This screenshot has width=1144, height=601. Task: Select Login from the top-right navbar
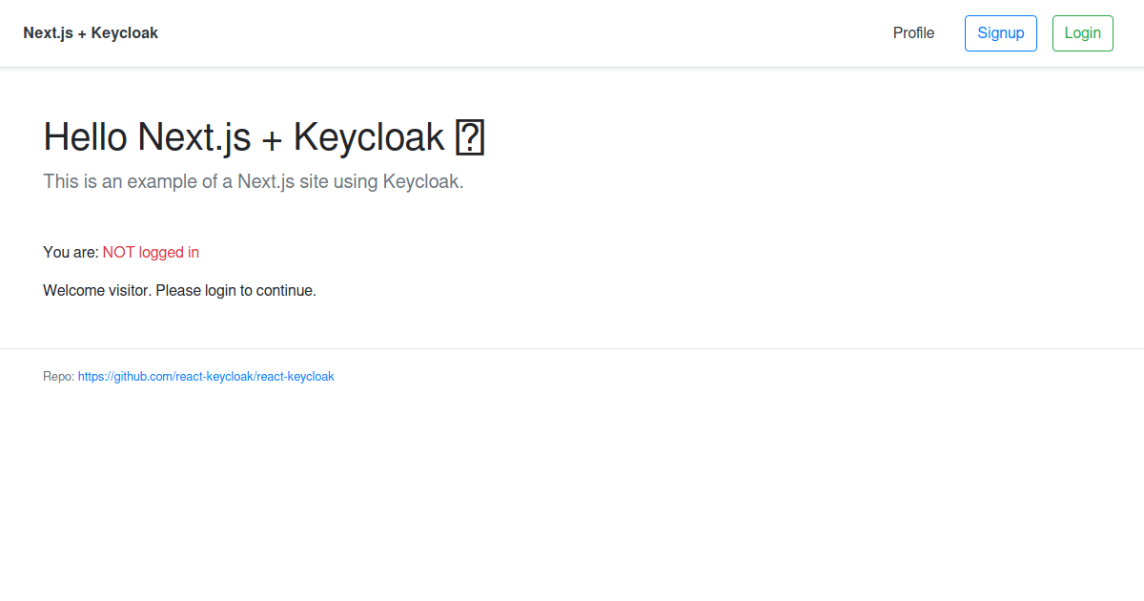1082,32
